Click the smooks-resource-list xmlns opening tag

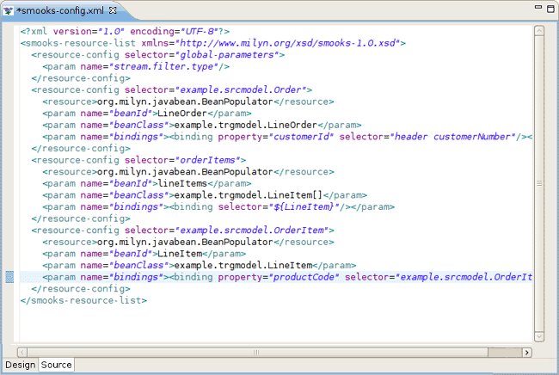pyautogui.click(x=212, y=43)
